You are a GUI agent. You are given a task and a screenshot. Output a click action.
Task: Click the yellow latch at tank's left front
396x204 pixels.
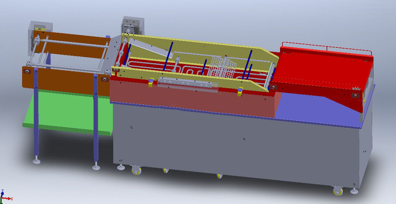150,82
